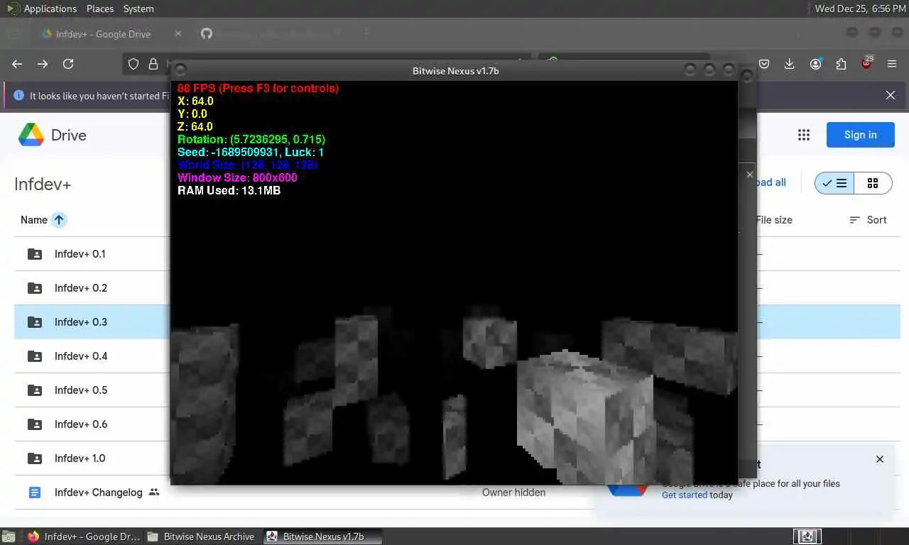Viewport: 909px width, 545px height.
Task: Click the FPS counter text in game
Action: click(258, 88)
